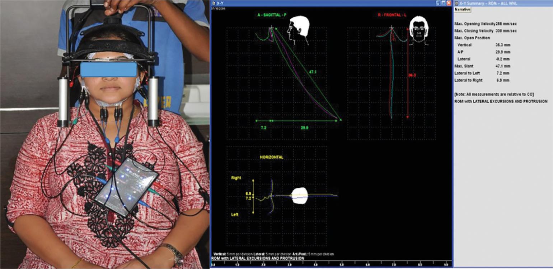The width and height of the screenshot is (553, 269).
Task: Click the 4.0 mark on timeline ruler
Action: point(315,265)
